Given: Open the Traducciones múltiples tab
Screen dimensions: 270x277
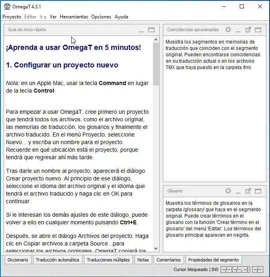Looking at the screenshot, I should coord(108,260).
